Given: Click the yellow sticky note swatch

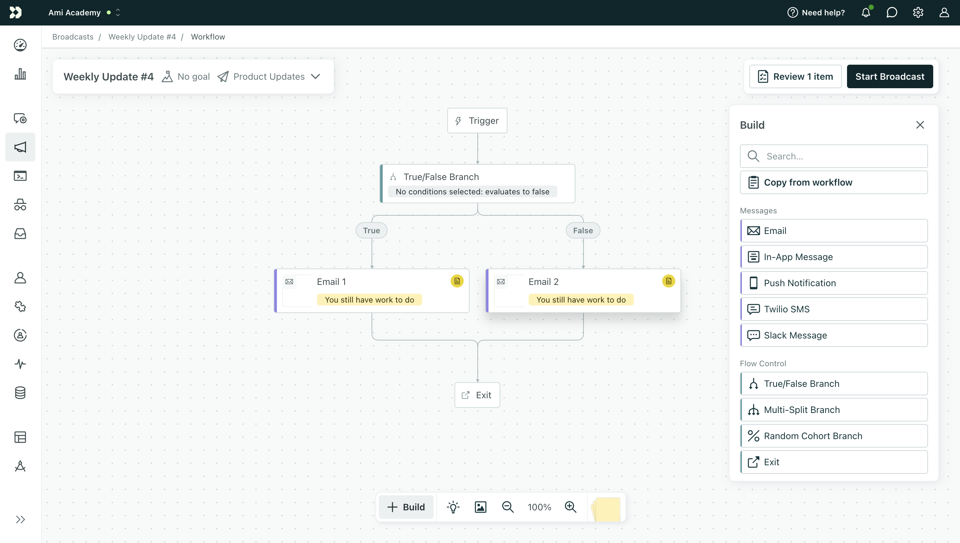Looking at the screenshot, I should [x=606, y=509].
